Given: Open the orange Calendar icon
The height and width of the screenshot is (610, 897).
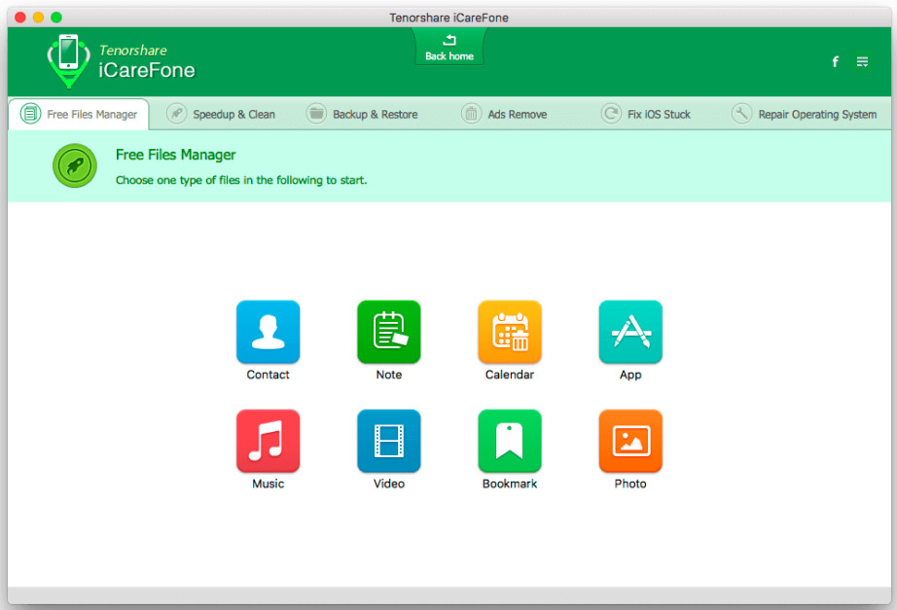Looking at the screenshot, I should (x=509, y=332).
